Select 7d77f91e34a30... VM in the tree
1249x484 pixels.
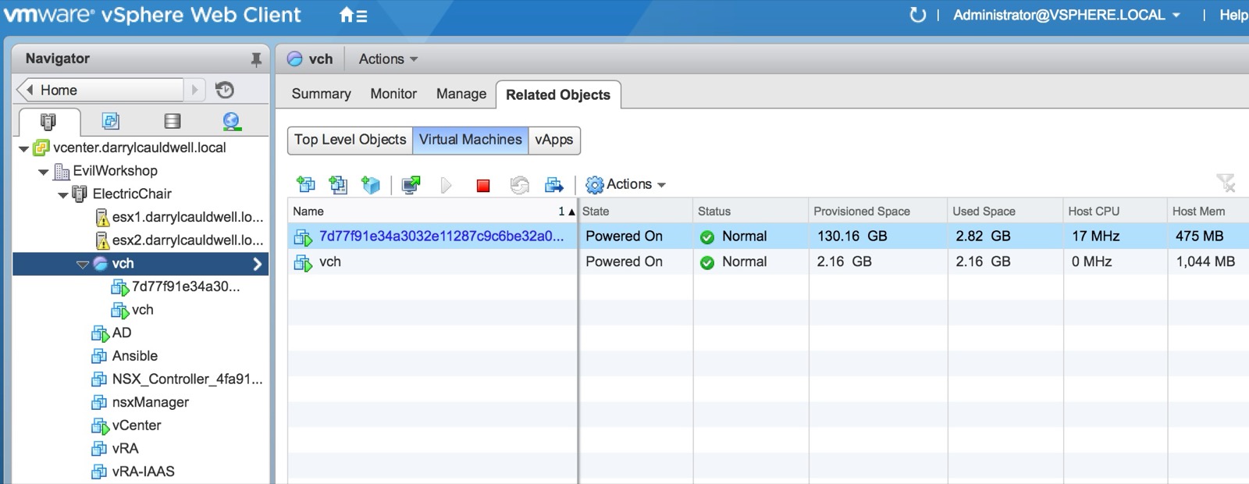coord(186,286)
